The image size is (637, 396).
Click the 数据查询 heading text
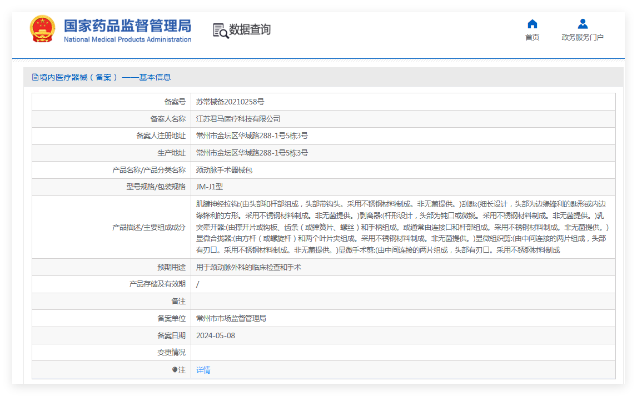[x=250, y=29]
